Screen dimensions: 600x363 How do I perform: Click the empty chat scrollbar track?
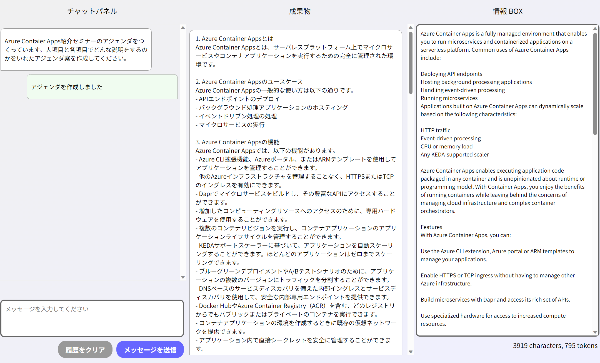click(x=183, y=153)
